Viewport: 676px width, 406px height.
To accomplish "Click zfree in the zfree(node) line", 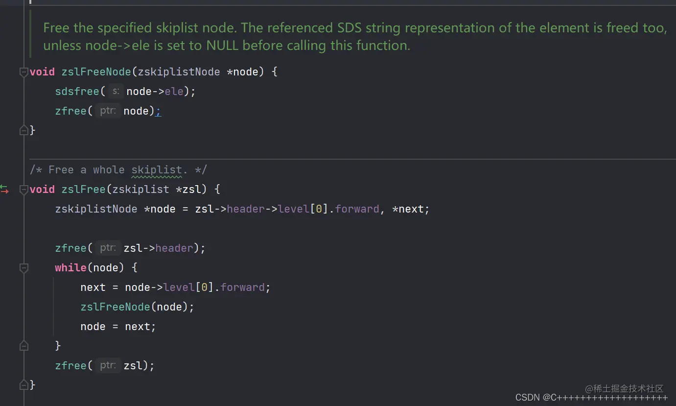I will (x=71, y=111).
